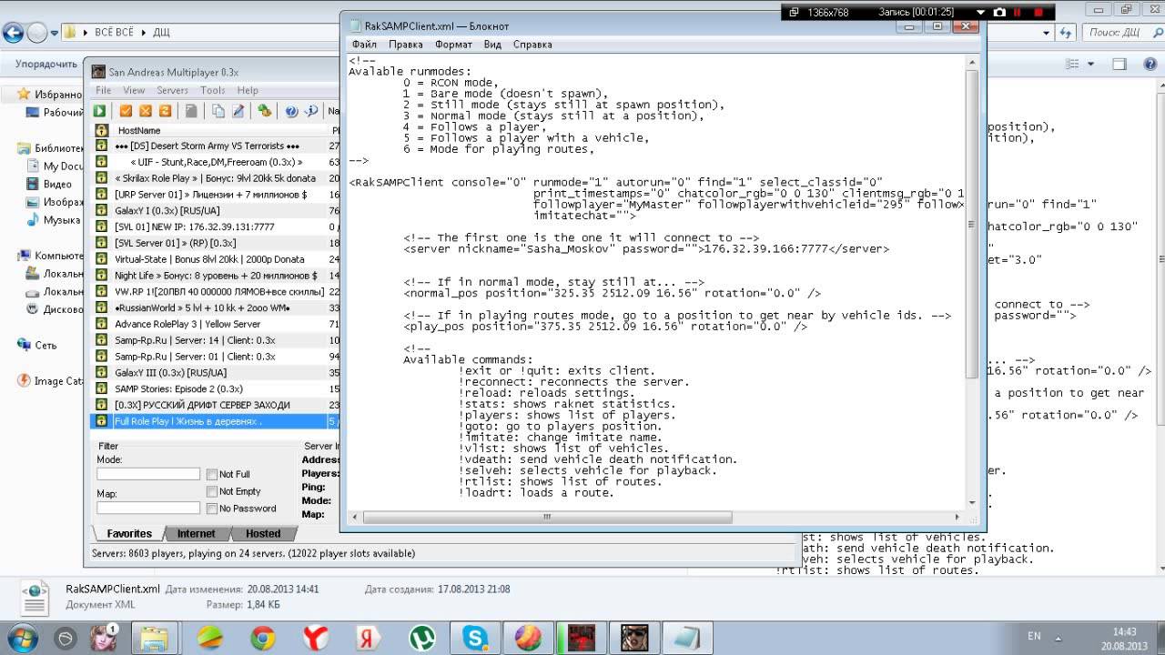Open Google Chrome from the taskbar
The image size is (1165, 655).
(x=263, y=637)
